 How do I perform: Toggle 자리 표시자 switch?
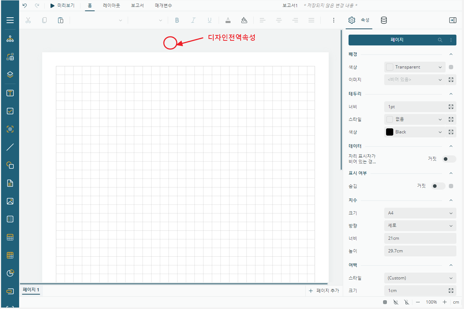[449, 159]
